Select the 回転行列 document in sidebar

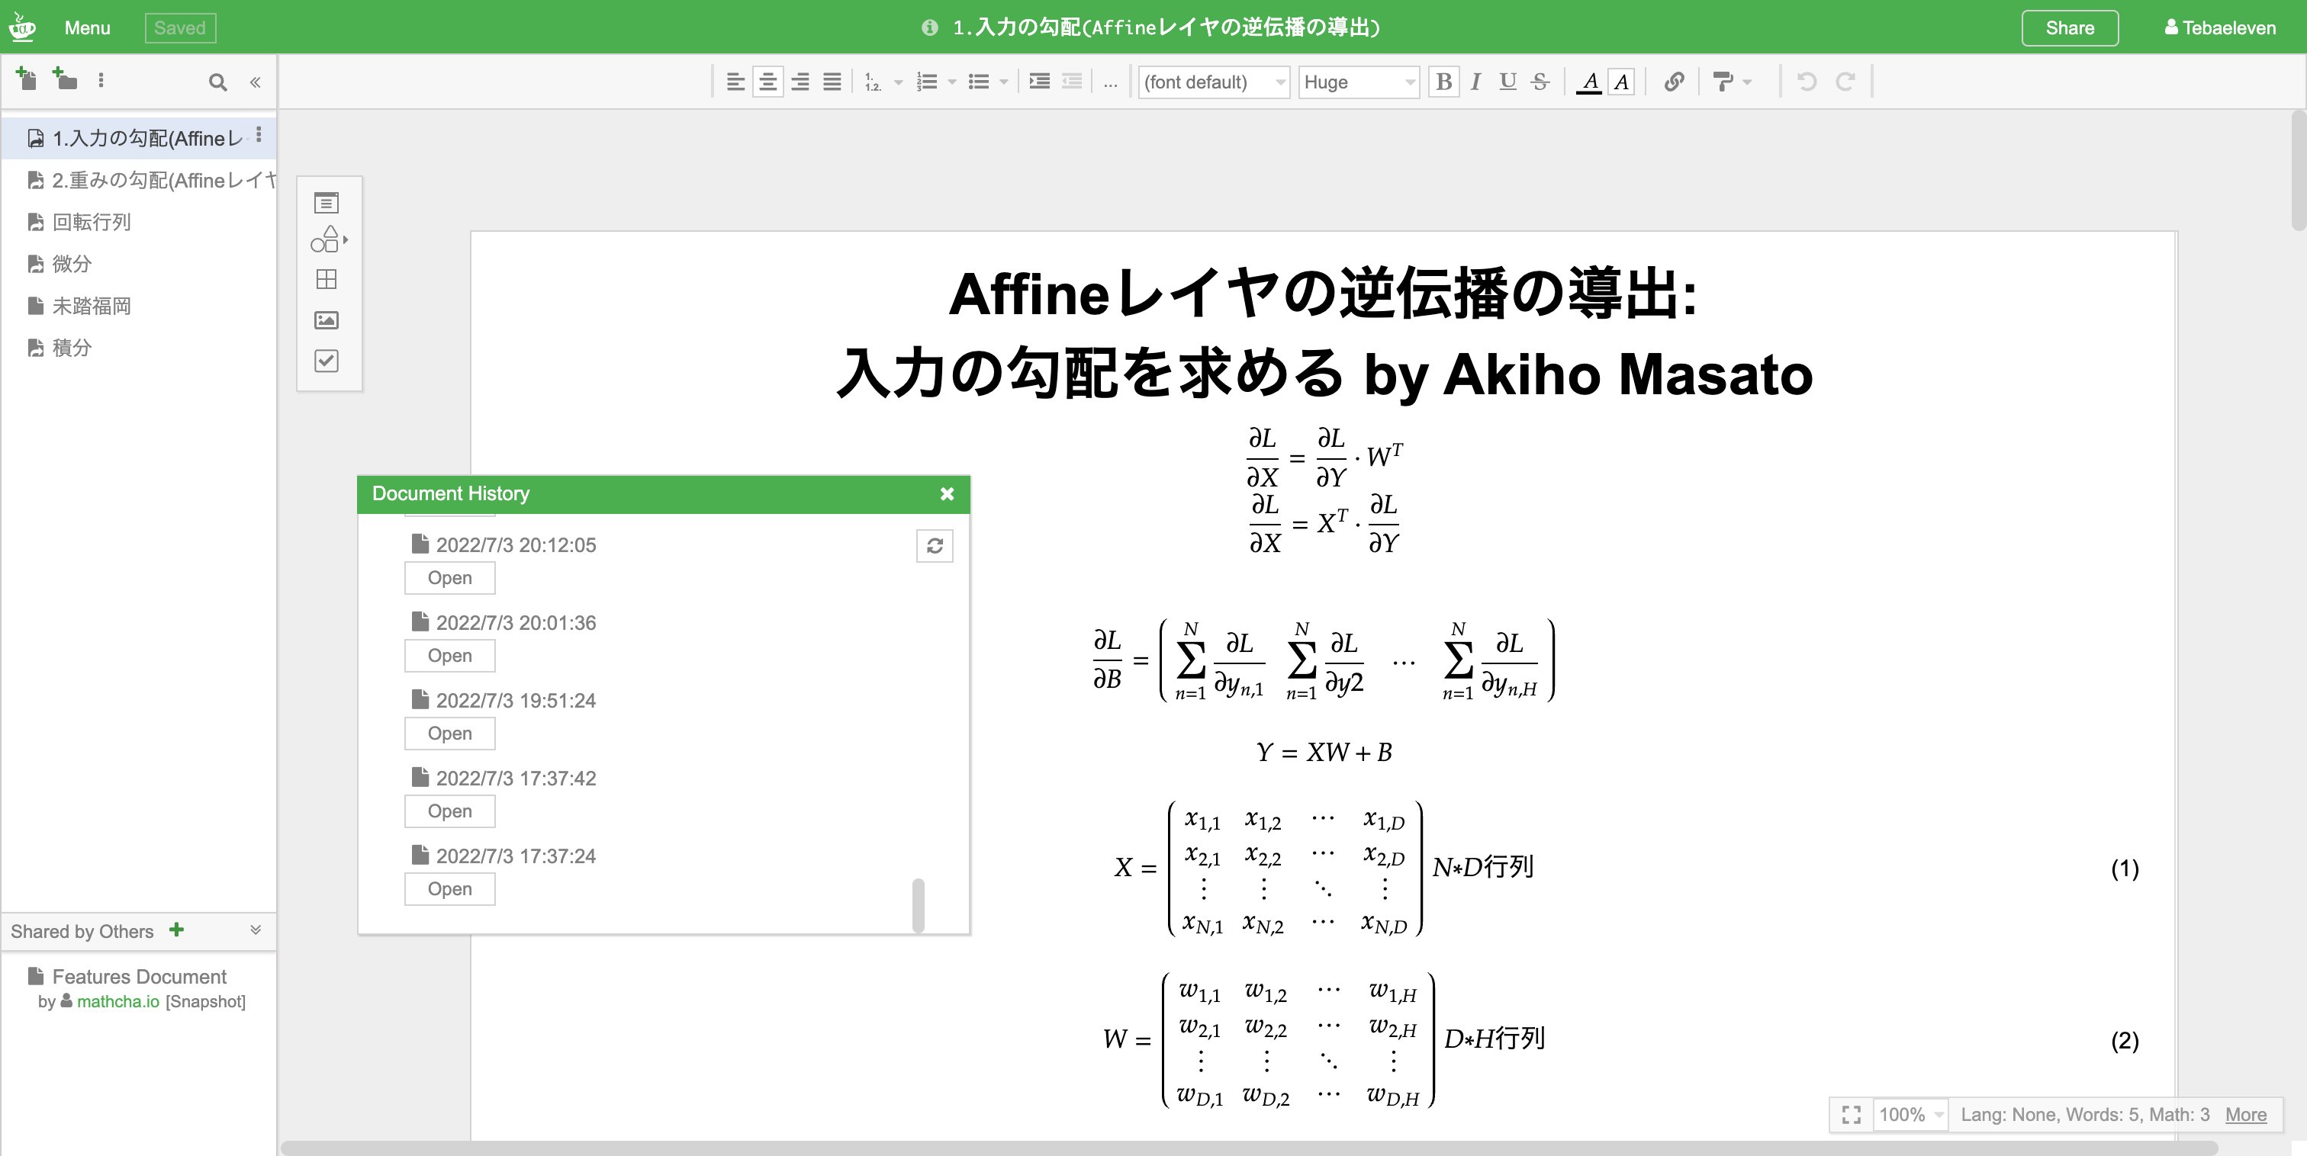(91, 222)
